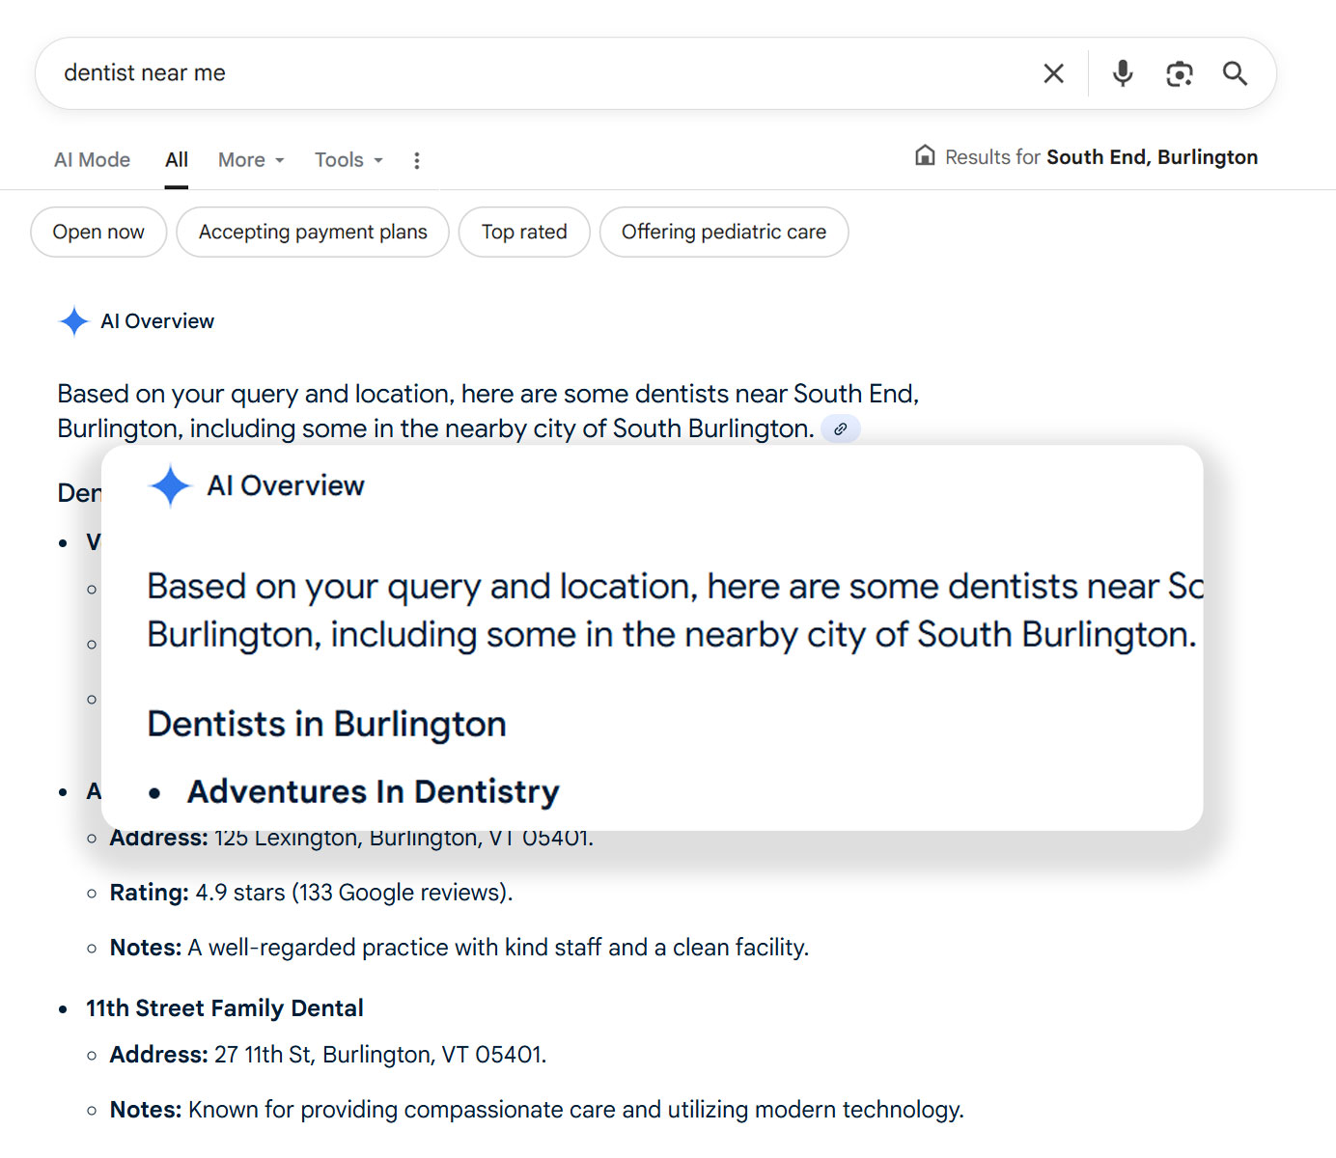
Task: Click the AI Overview label above the results
Action: (x=157, y=321)
